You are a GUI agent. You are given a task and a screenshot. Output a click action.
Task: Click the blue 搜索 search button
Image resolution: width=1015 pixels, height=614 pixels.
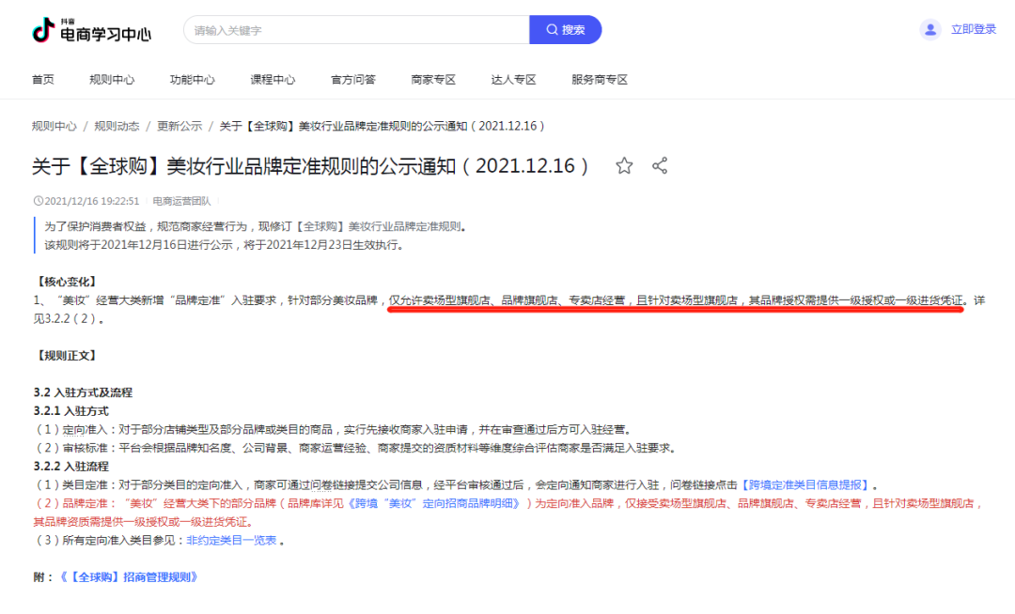point(566,30)
